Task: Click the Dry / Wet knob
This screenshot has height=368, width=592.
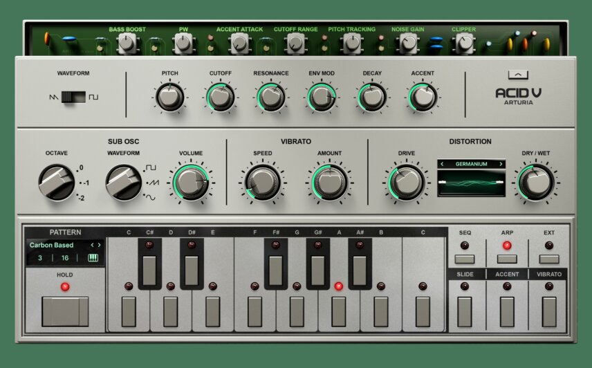Action: point(536,183)
